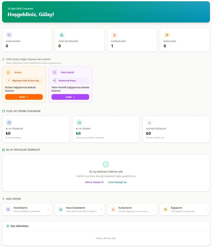Click the flame icon in orange Kurban card
Image resolution: width=212 pixels, height=247 pixels.
8,72
